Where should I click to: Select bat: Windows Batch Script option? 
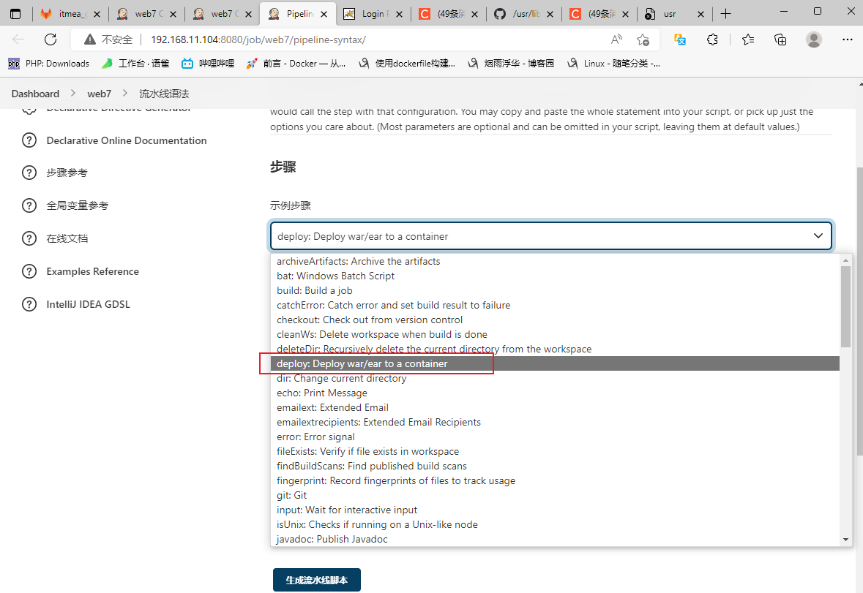[555, 276]
